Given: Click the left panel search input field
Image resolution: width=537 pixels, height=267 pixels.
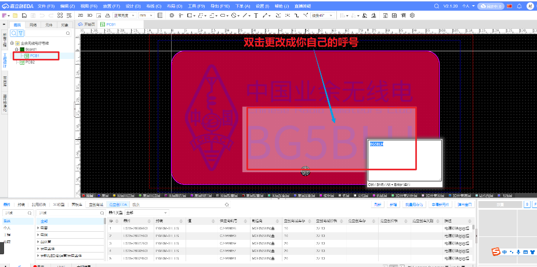Looking at the screenshot, I should coord(48,33).
